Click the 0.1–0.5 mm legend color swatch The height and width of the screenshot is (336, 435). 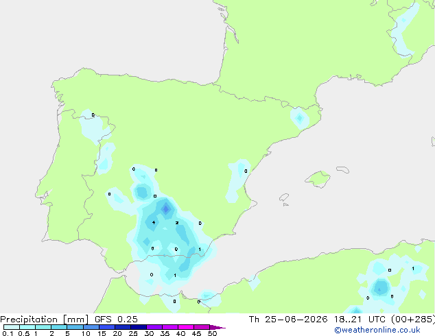pos(12,327)
